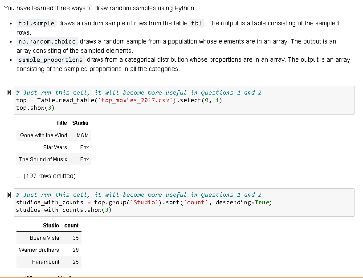Select the count column header

71,225
